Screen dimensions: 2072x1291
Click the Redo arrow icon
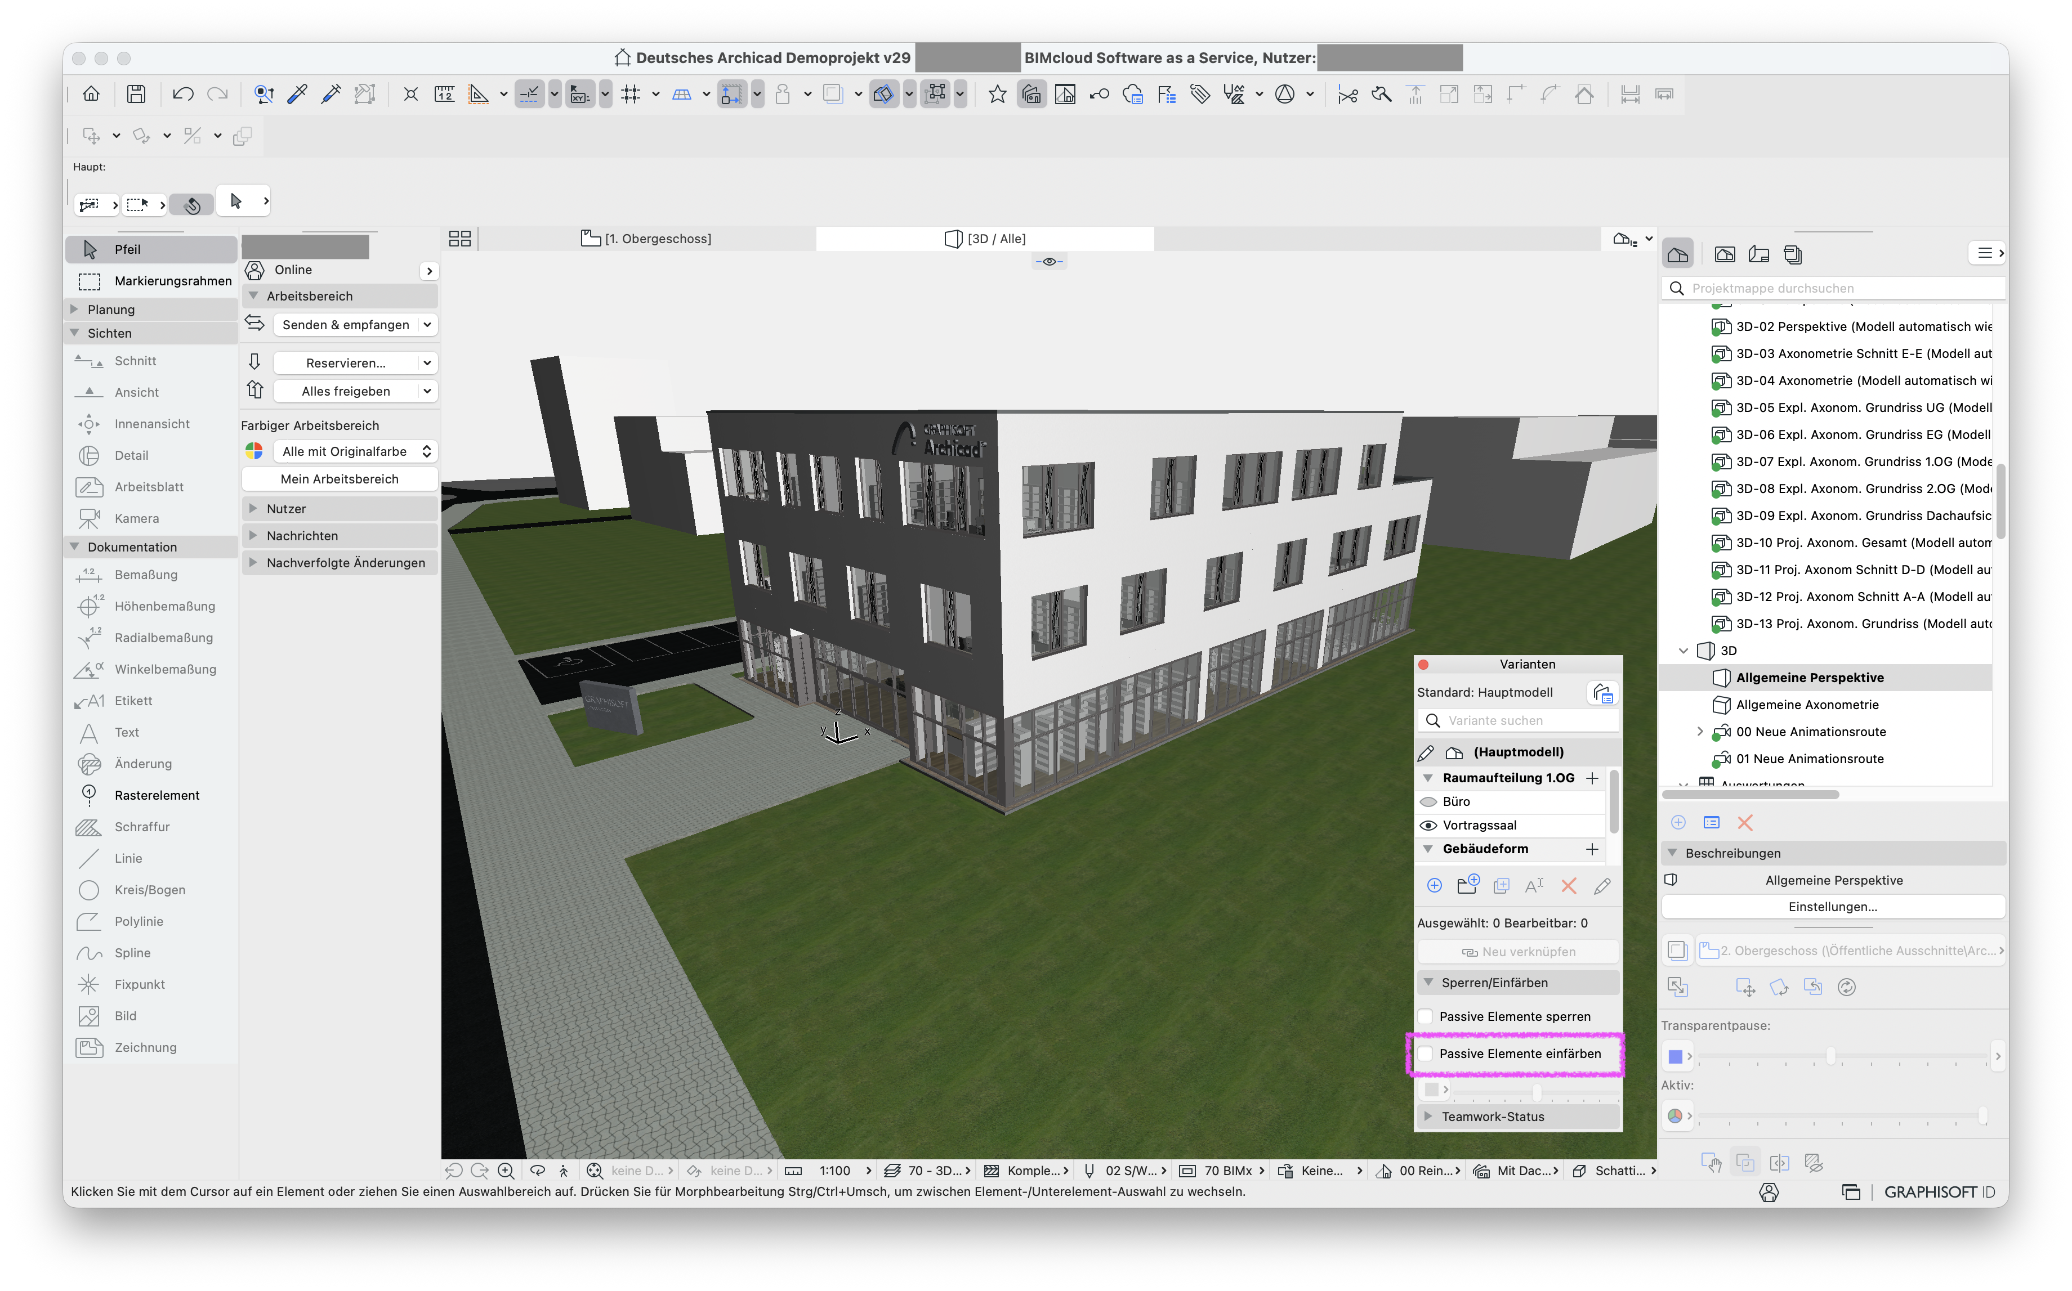pyautogui.click(x=218, y=94)
